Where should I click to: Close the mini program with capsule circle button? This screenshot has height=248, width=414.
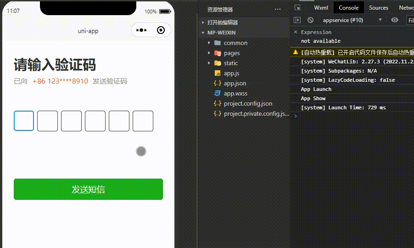point(161,30)
